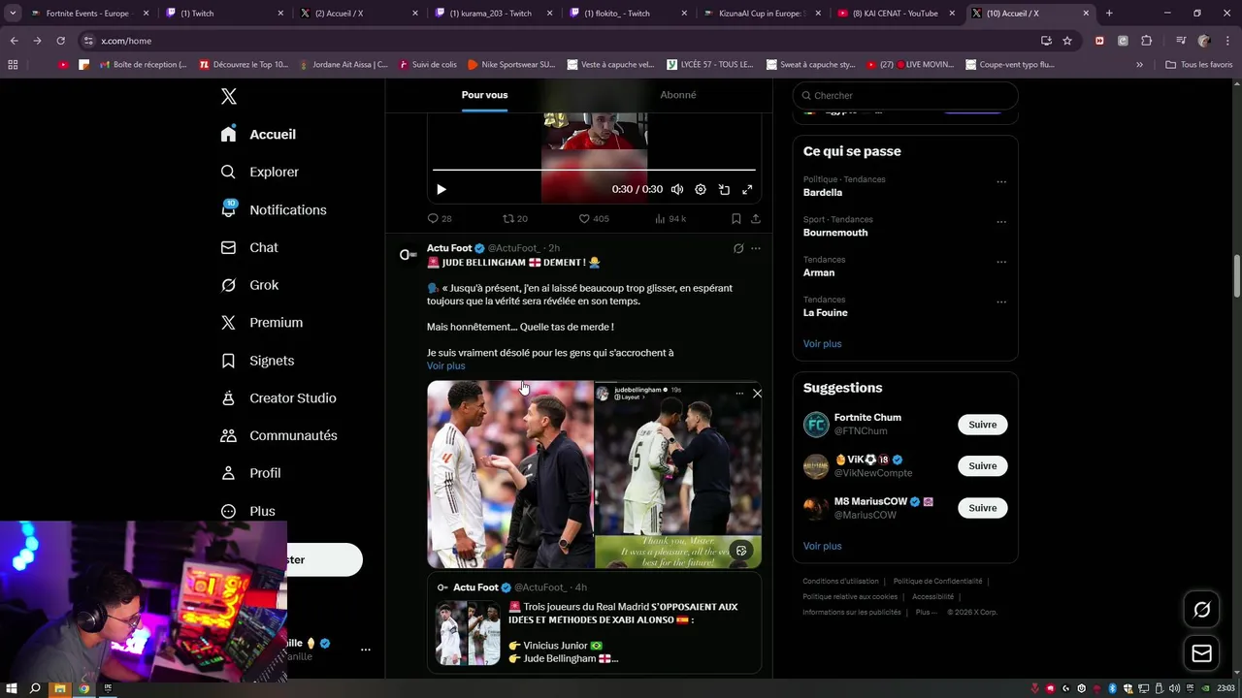The image size is (1242, 698).
Task: Open options for the Bournemouth trend
Action: click(x=1001, y=221)
